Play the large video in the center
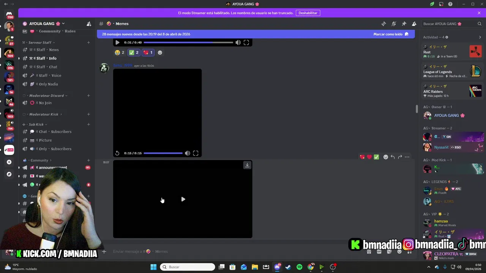 pyautogui.click(x=183, y=199)
